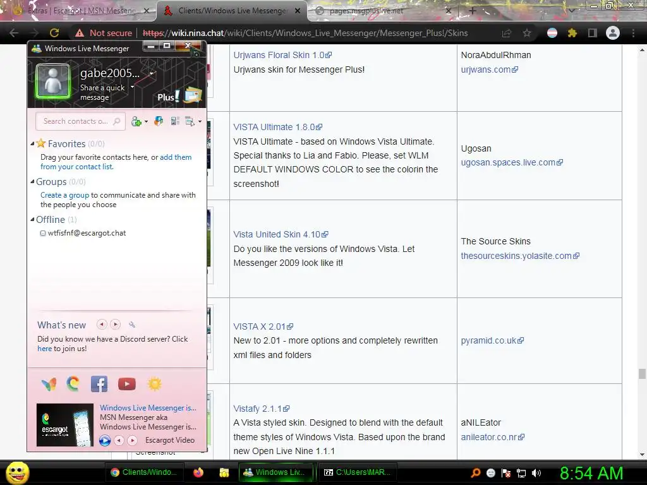Screen dimensions: 647x485
Task: Open the Urjwans Floral Skin 1.0 link
Action: click(282, 55)
